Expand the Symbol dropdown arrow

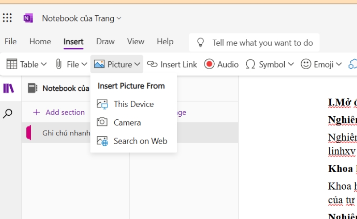pos(291,64)
